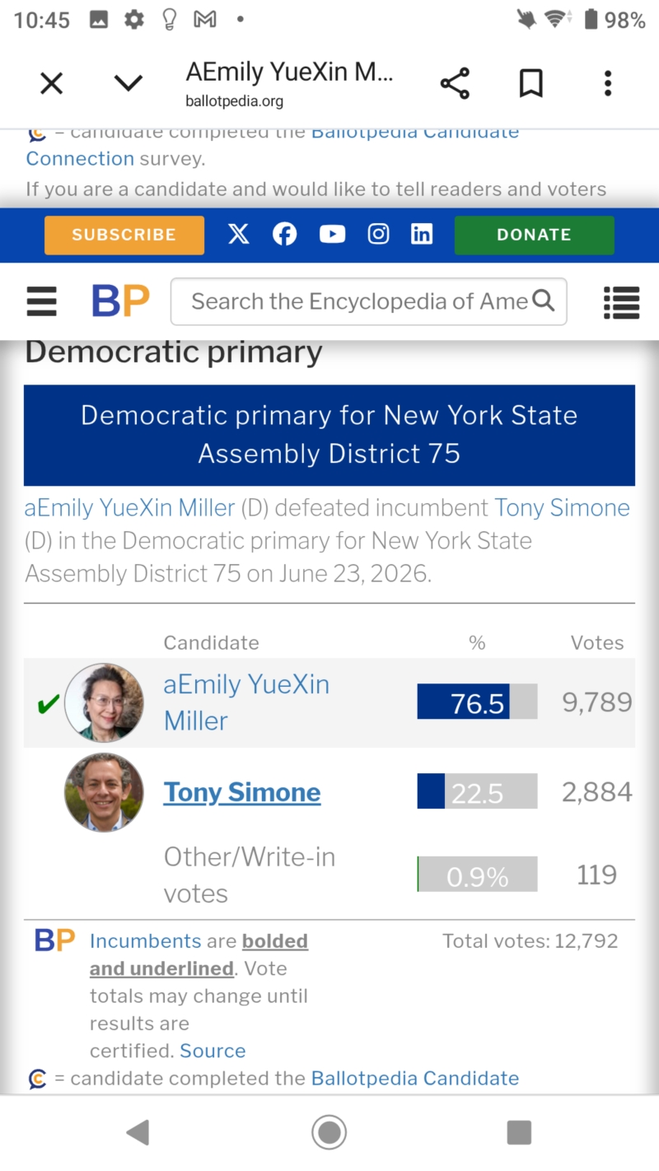Image resolution: width=659 pixels, height=1171 pixels.
Task: Open Ballotpedia's Facebook page
Action: pos(284,235)
